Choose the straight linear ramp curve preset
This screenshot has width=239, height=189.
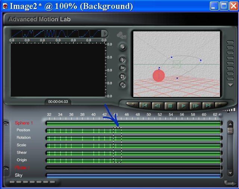[x=16, y=34]
